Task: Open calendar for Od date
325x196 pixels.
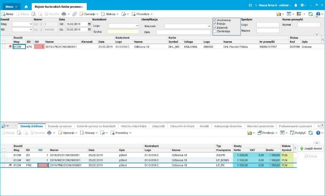Action: pyautogui.click(x=89, y=24)
